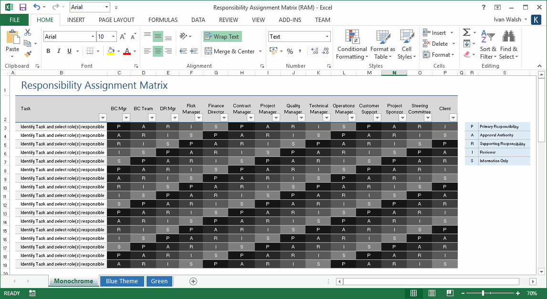This screenshot has height=299, width=547.
Task: Toggle Wrap Text on or off
Action: (222, 37)
